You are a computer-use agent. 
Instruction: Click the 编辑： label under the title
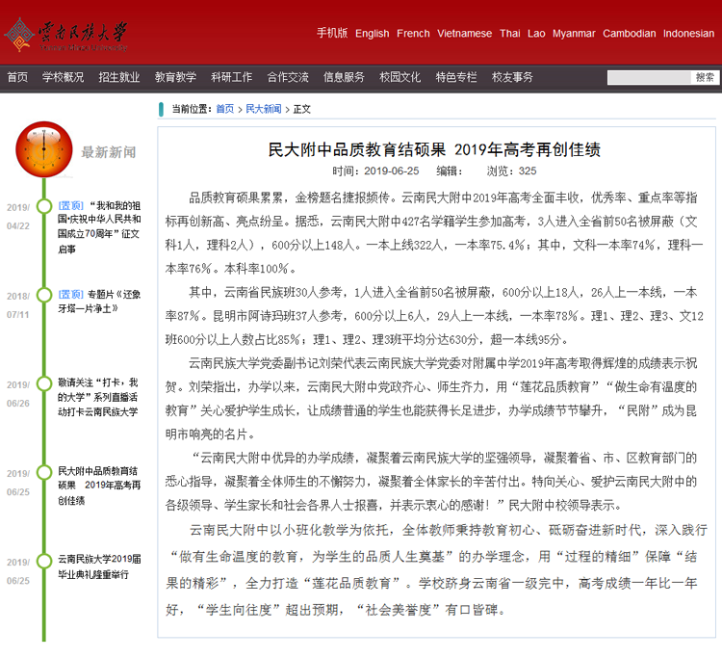[x=450, y=171]
